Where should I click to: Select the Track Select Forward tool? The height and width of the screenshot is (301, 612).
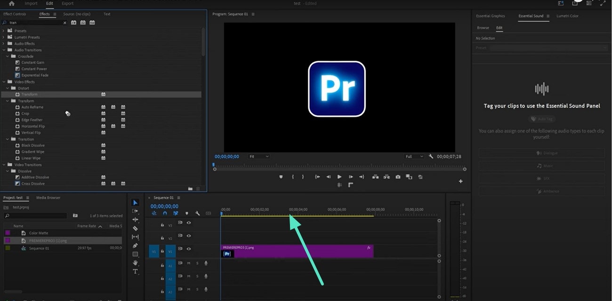135,211
